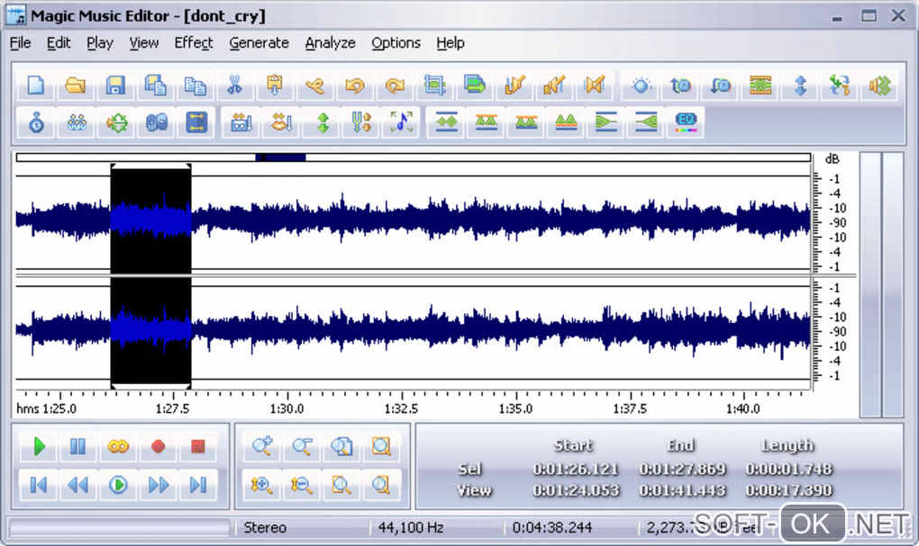Open the Help menu
Image resolution: width=919 pixels, height=546 pixels.
450,42
